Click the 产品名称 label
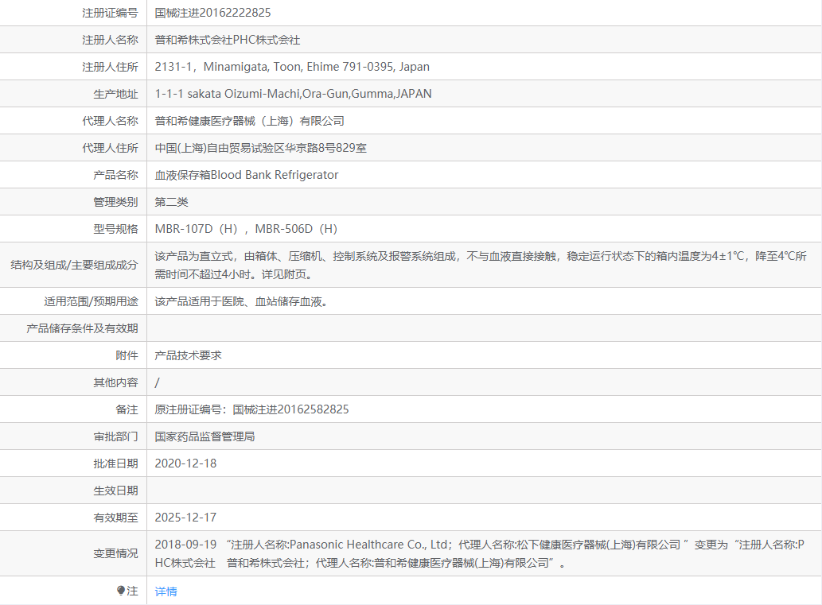The width and height of the screenshot is (822, 605). 116,175
